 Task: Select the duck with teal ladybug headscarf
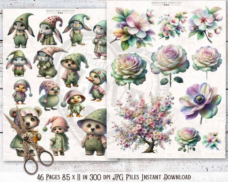pyautogui.click(x=97, y=85)
